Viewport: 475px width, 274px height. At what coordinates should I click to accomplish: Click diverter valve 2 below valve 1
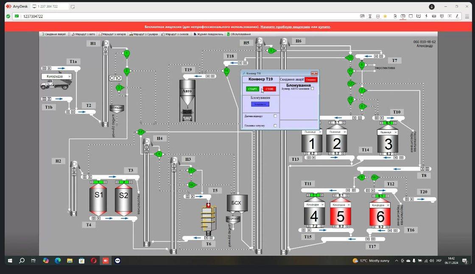[x=127, y=71]
